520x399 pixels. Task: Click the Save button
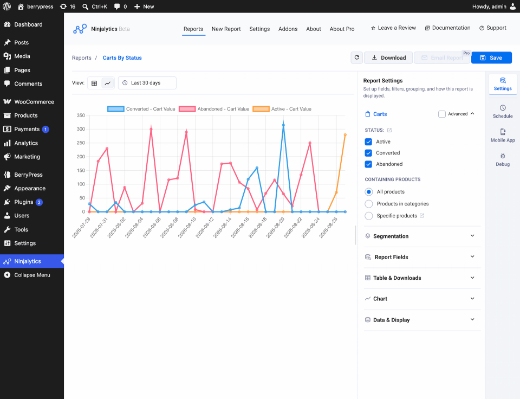pos(491,58)
